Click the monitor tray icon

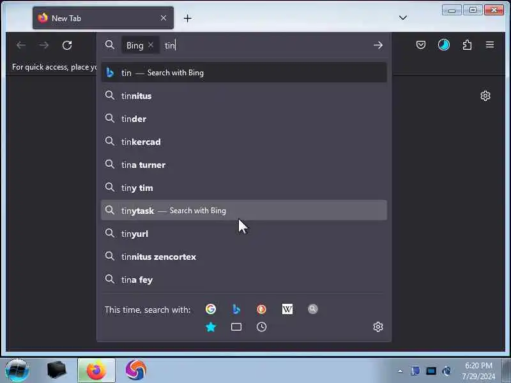[x=431, y=371]
